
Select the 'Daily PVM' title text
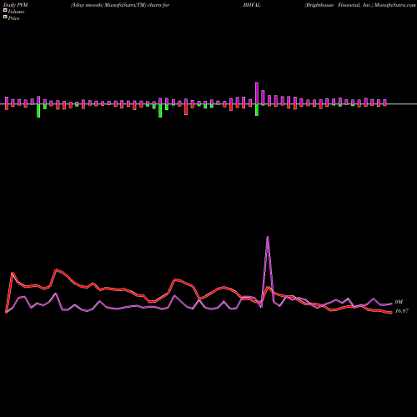click(x=16, y=5)
